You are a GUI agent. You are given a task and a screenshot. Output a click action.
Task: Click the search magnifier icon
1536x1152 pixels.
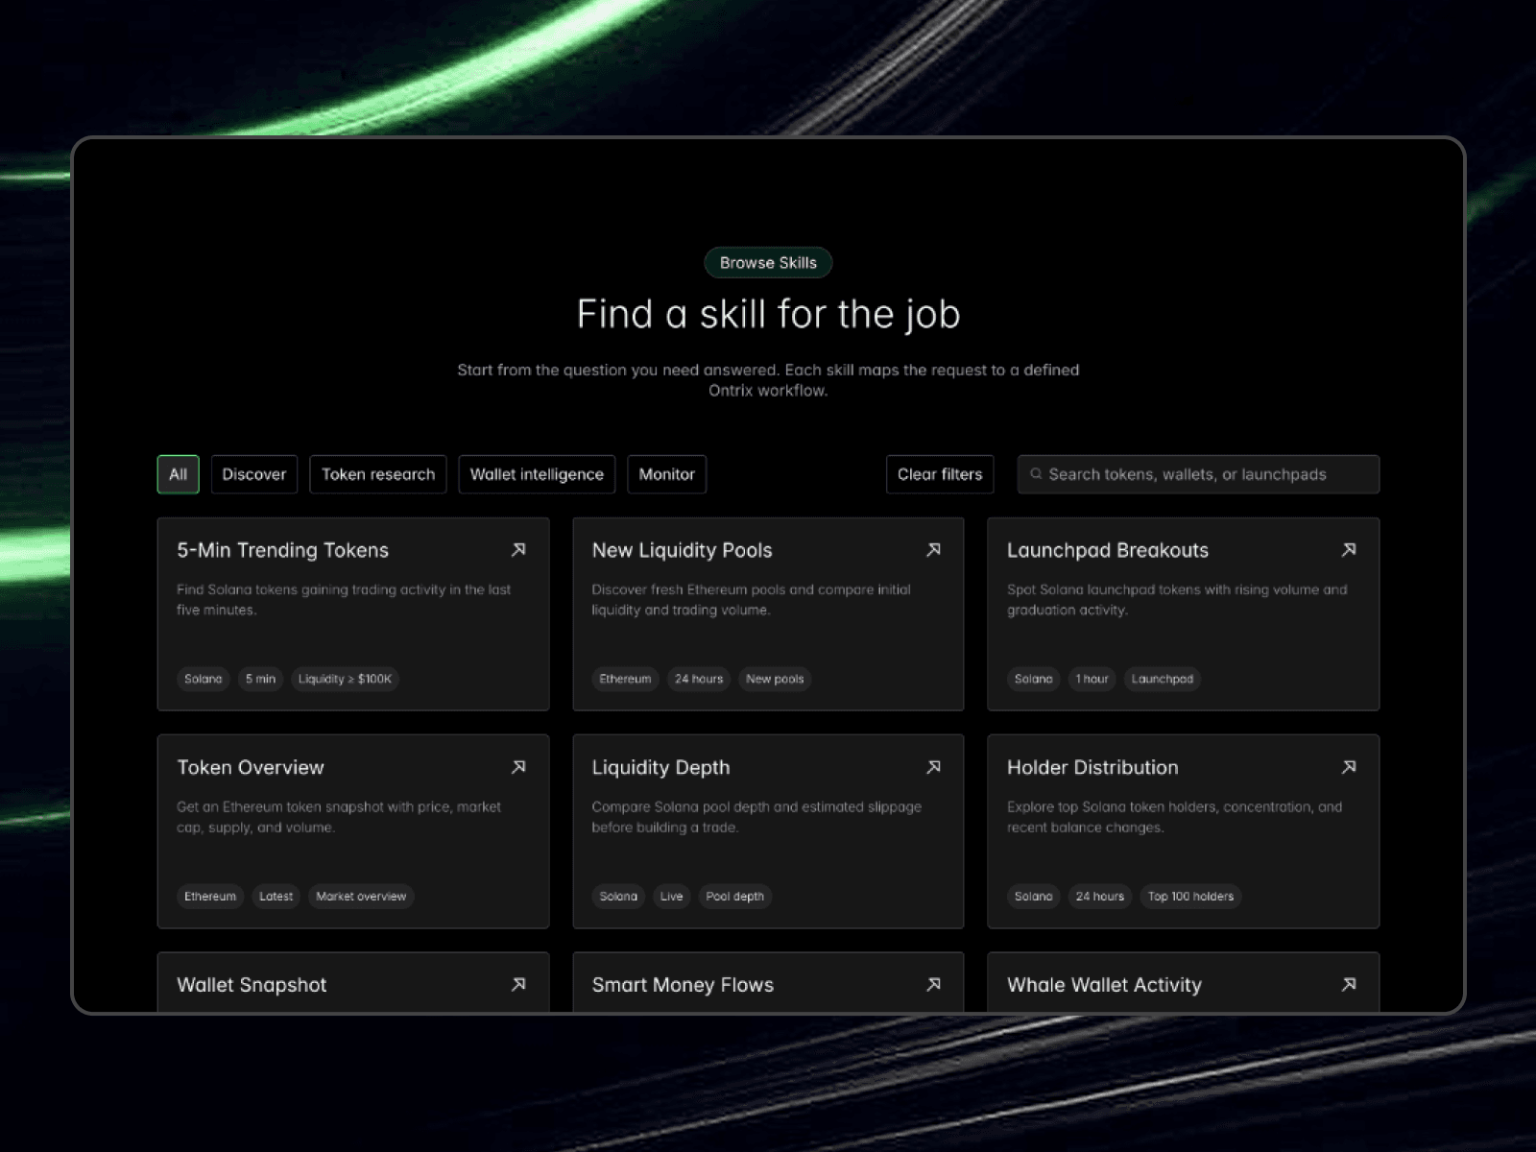tap(1036, 474)
